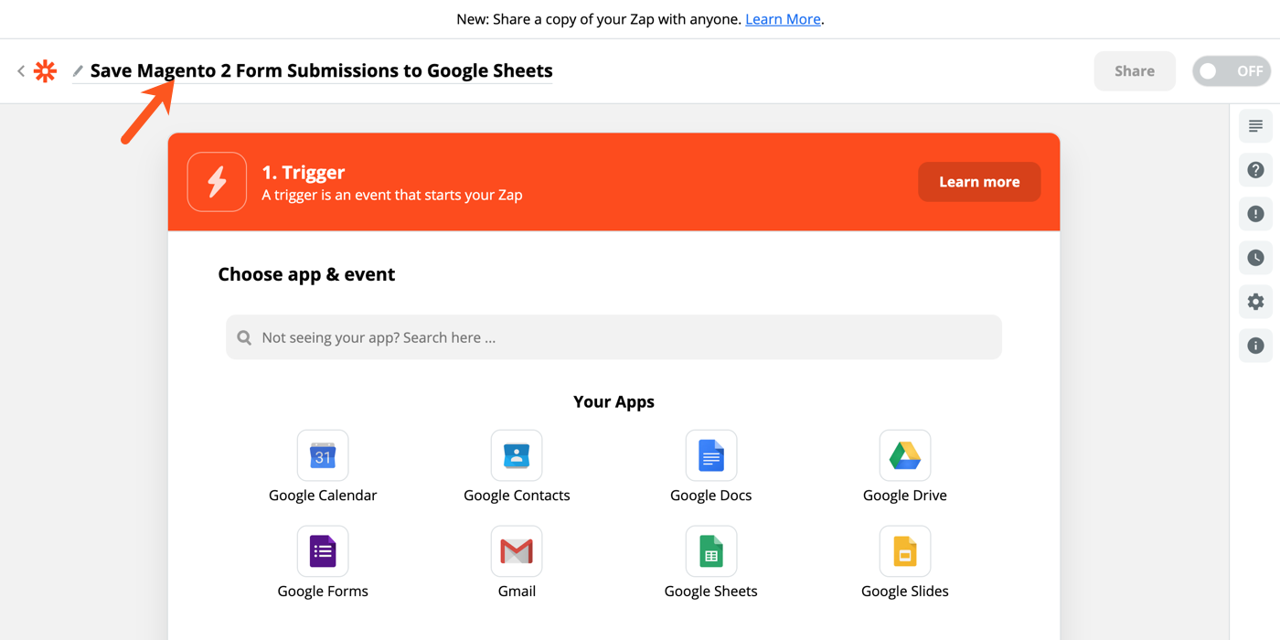Open the help sidebar panel
This screenshot has height=640, width=1280.
click(x=1255, y=169)
